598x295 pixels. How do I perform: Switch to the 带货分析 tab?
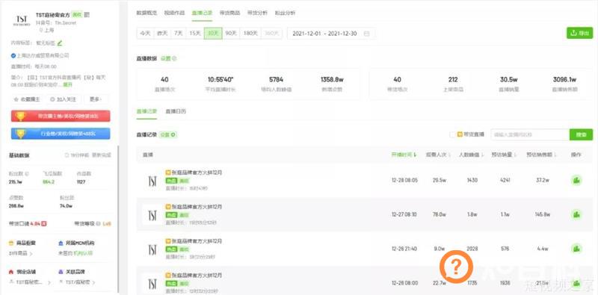(x=257, y=13)
